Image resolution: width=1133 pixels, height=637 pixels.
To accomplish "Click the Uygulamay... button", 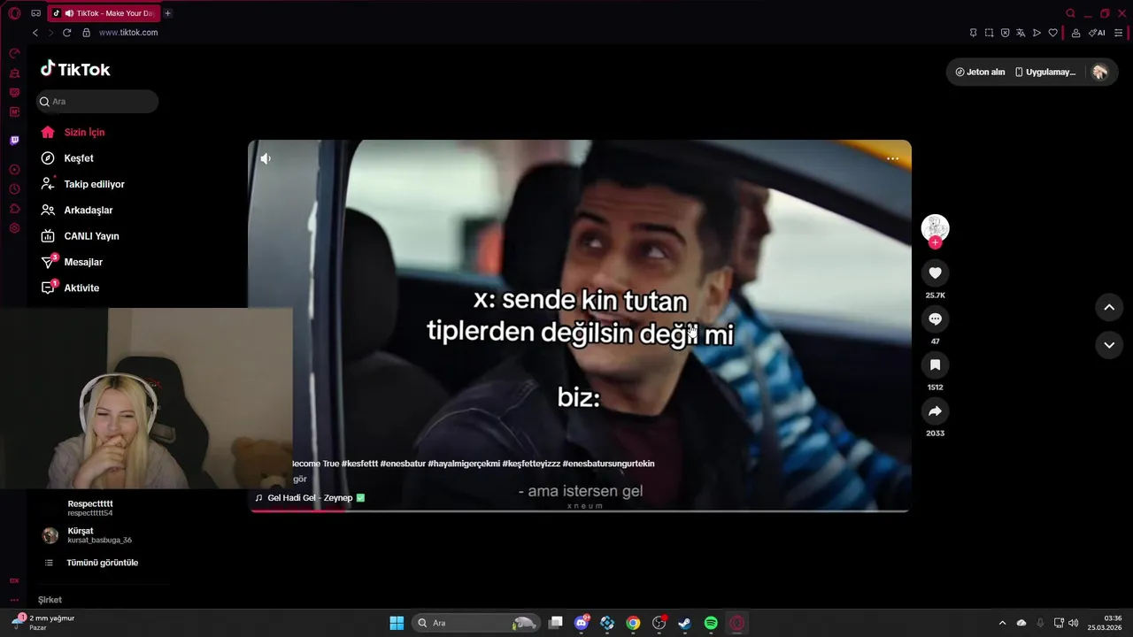I will (x=1045, y=73).
